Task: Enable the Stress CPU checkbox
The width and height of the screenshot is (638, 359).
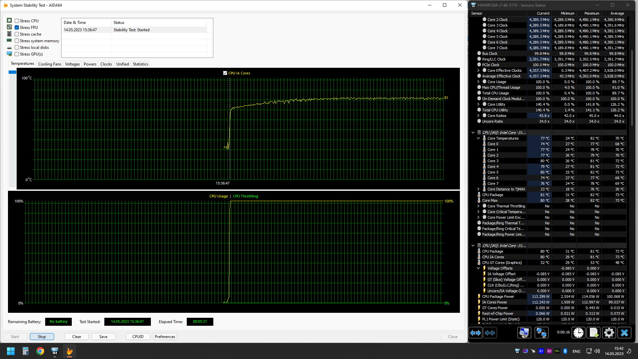Action: (x=17, y=21)
